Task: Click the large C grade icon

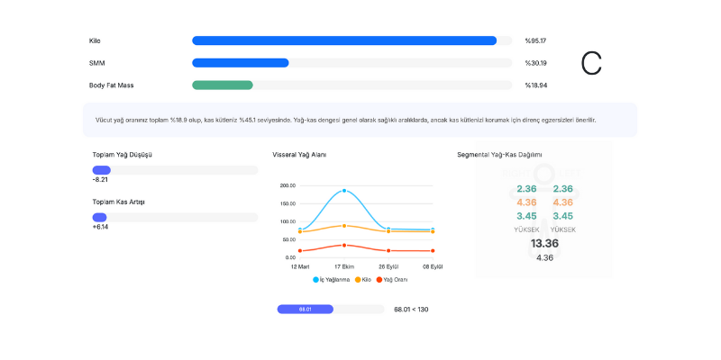Action: [591, 63]
